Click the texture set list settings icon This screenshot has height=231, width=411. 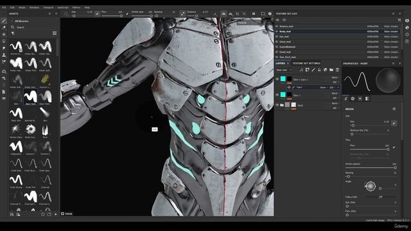[399, 20]
